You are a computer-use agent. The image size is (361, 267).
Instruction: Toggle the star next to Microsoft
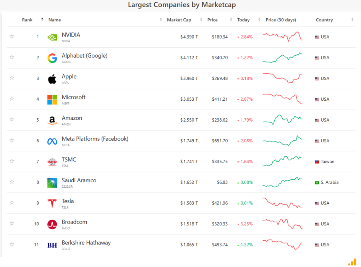pos(12,99)
